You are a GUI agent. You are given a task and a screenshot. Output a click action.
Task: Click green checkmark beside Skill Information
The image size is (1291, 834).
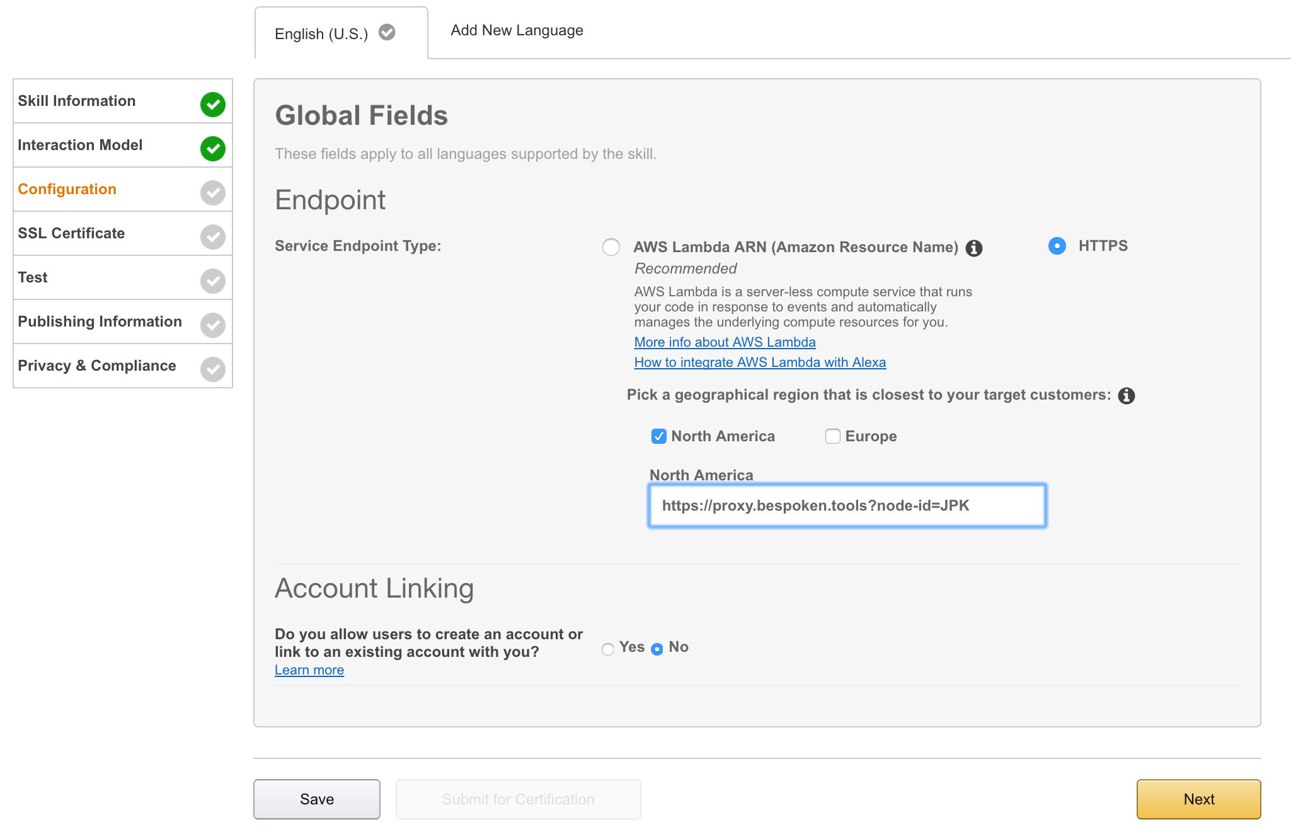[x=213, y=104]
